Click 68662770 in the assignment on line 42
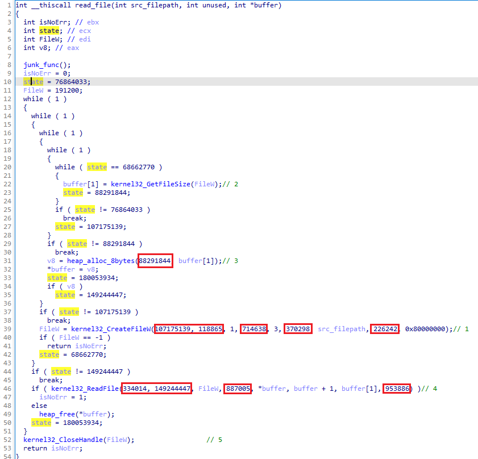478x459 pixels. click(87, 355)
